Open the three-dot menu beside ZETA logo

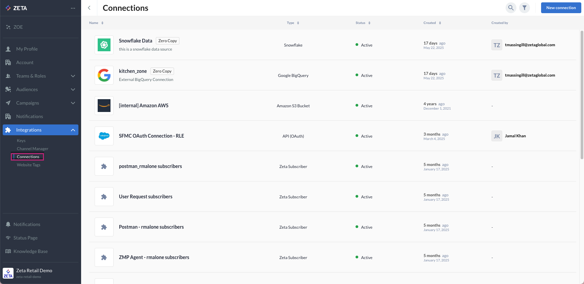[x=73, y=8]
